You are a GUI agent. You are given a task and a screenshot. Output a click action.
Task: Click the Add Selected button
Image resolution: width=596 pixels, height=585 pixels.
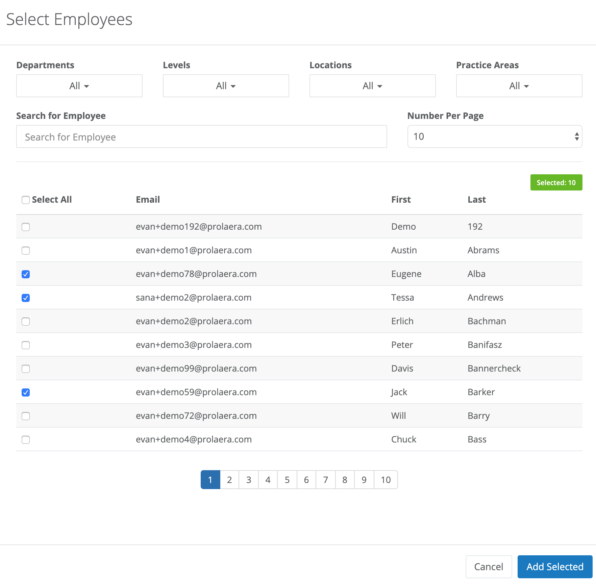click(555, 566)
